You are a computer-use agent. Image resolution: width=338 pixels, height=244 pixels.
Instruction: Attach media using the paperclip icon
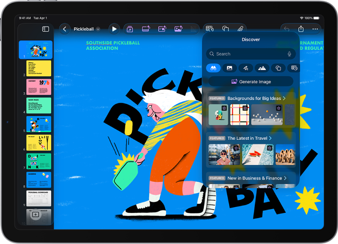[240, 29]
